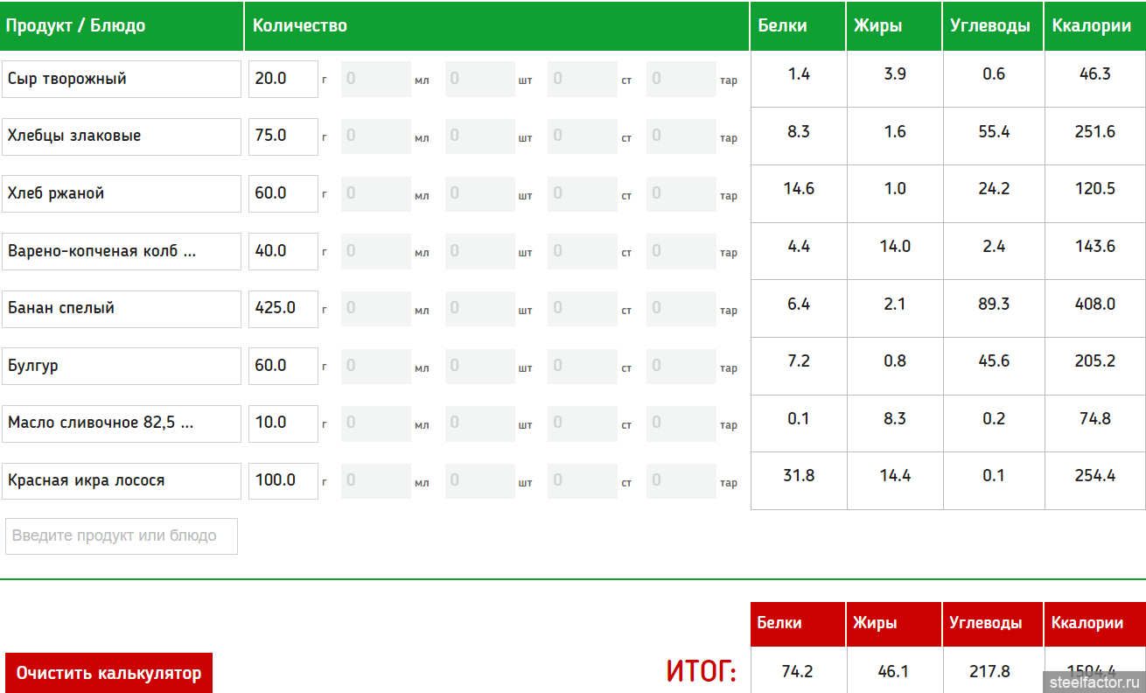The image size is (1146, 693).
Task: Select the Банан спелый product field
Action: (122, 309)
